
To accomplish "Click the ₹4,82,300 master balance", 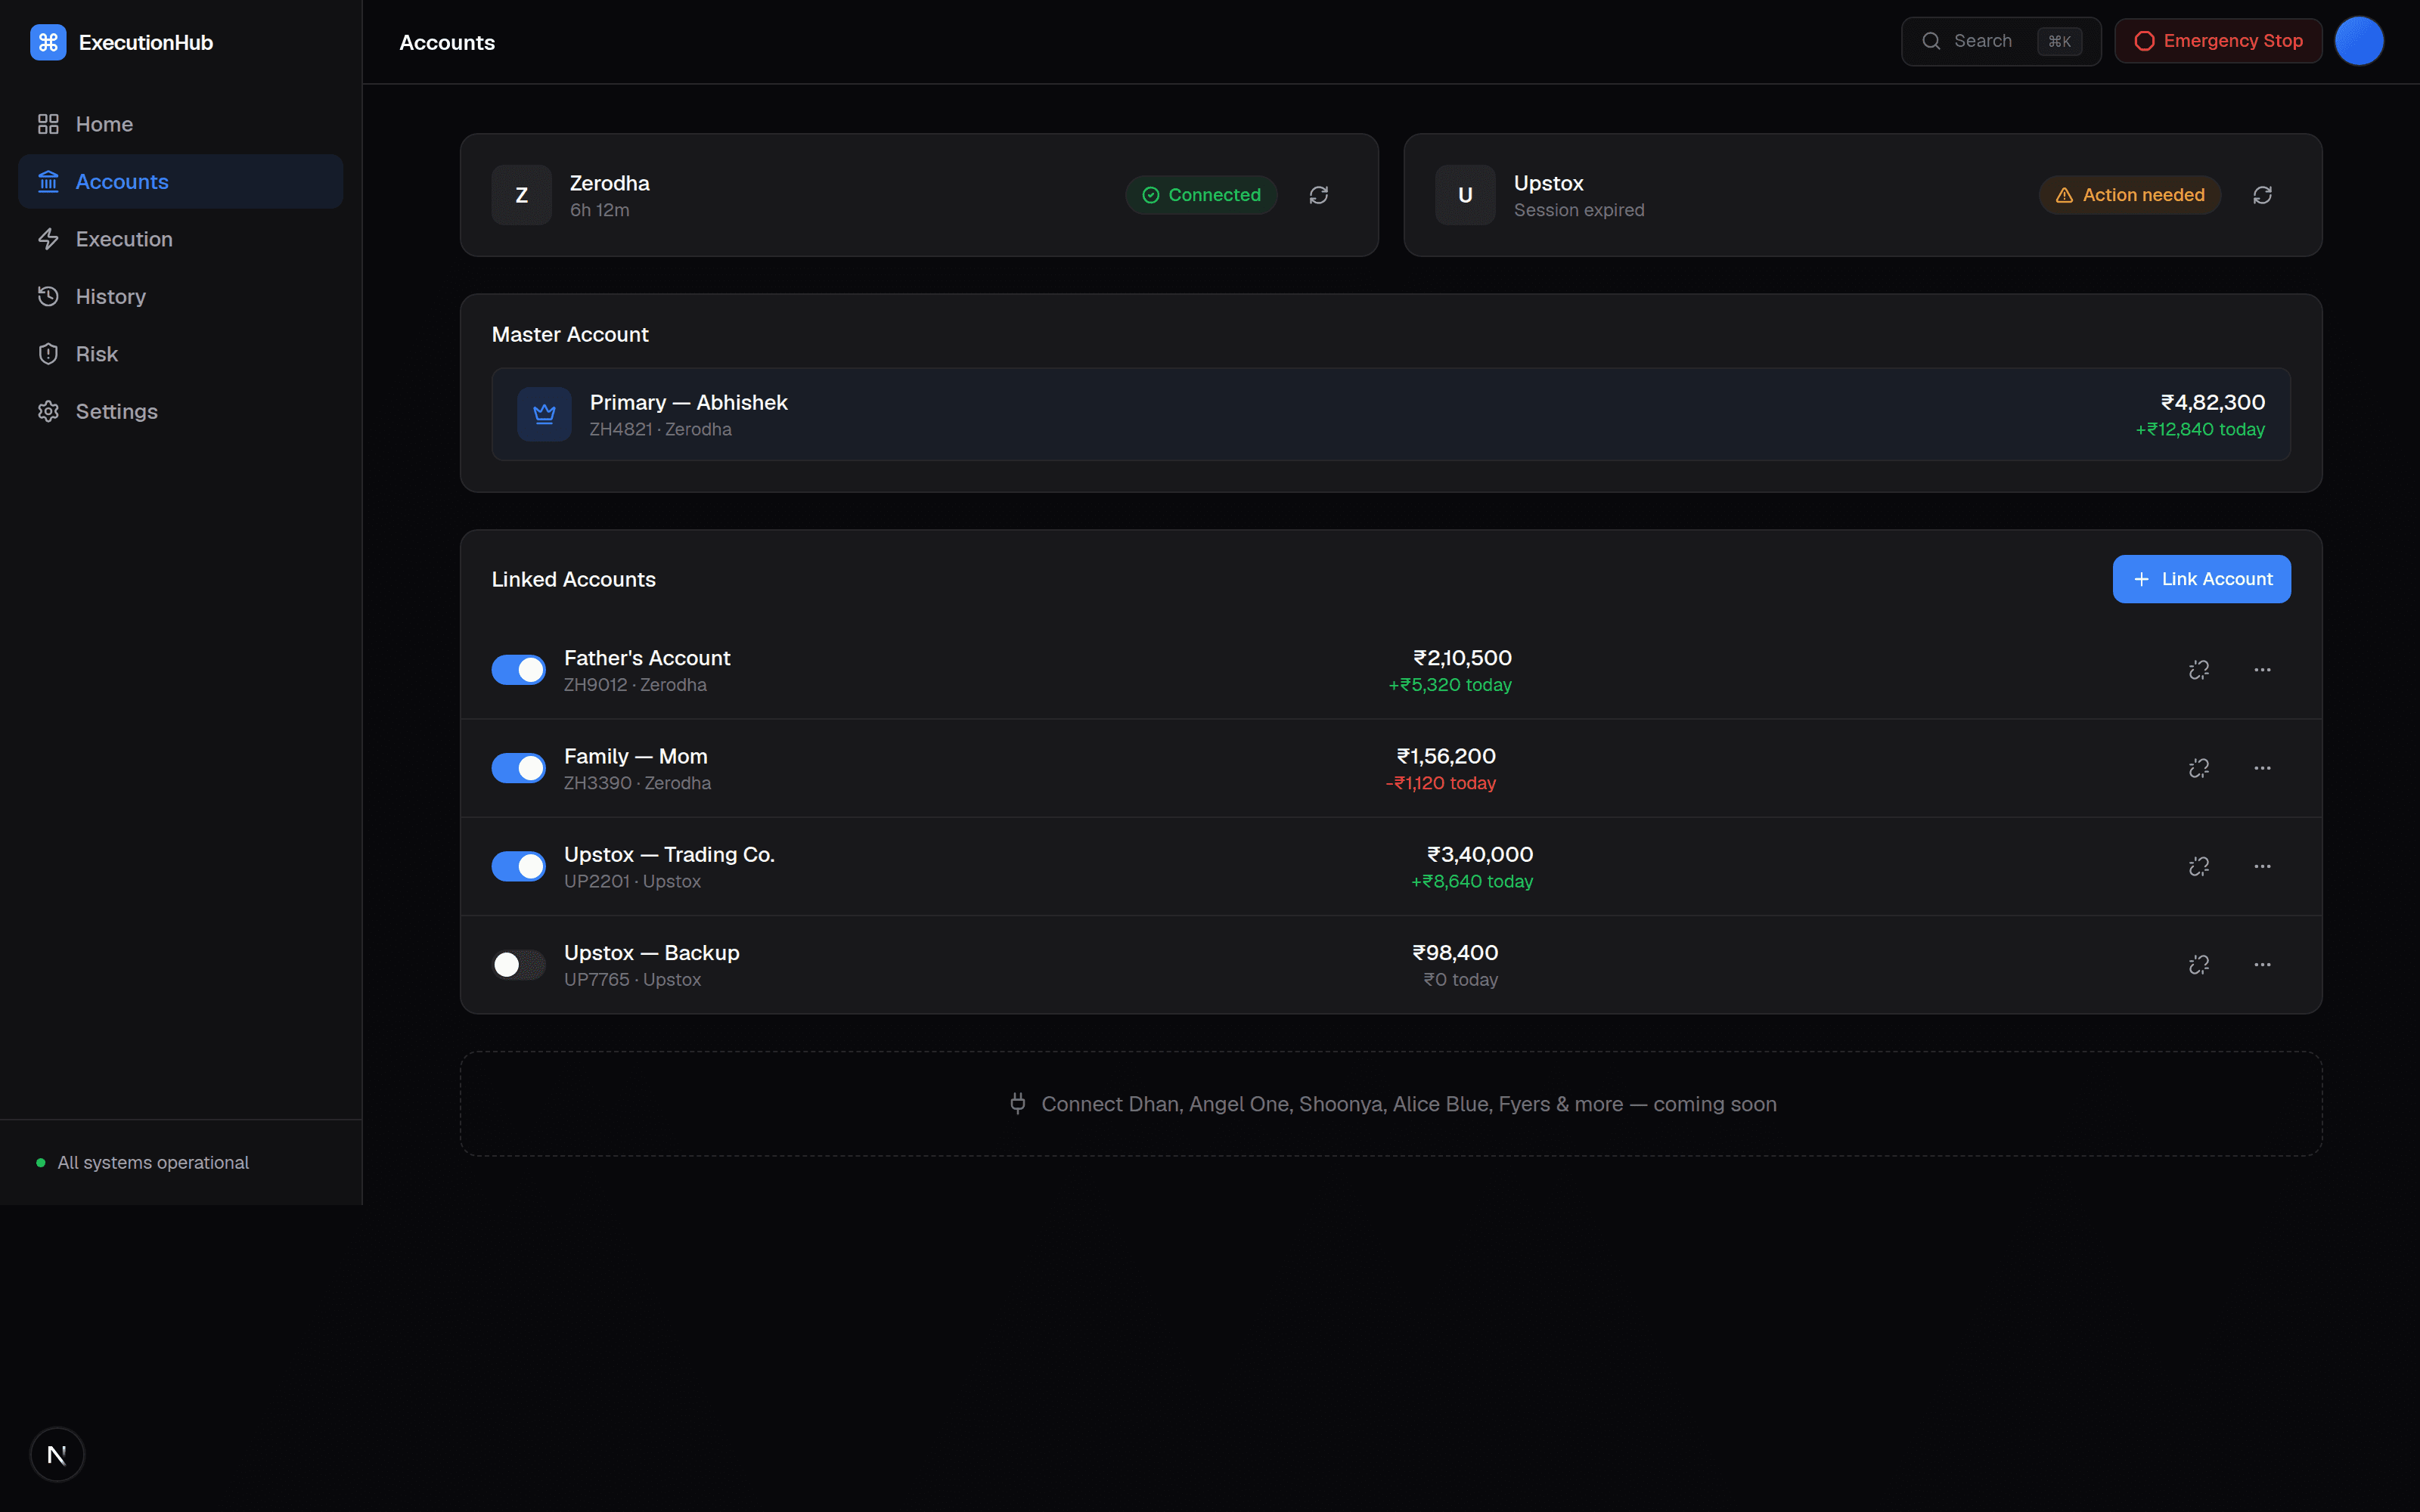I will [x=2212, y=402].
